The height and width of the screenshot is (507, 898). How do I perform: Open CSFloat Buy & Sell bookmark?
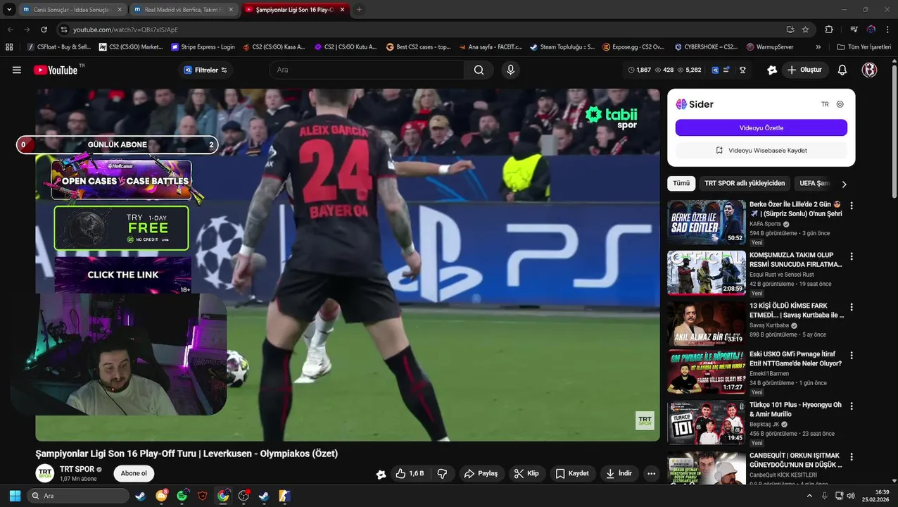pos(59,47)
